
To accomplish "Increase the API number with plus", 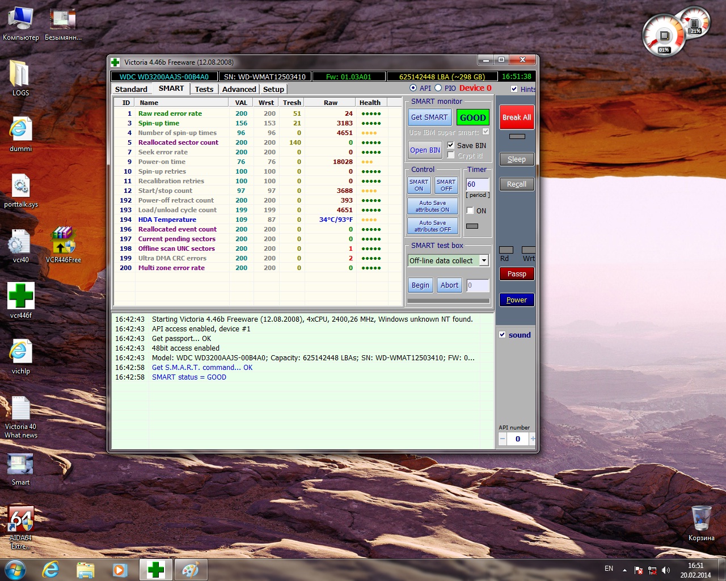I will 532,439.
